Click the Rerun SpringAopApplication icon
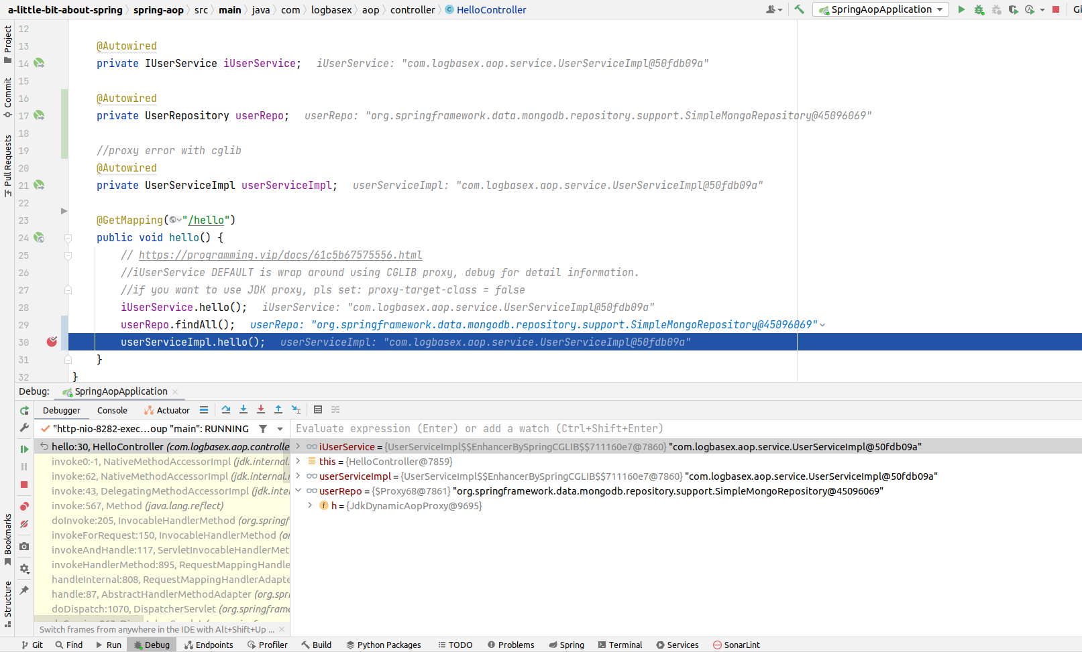Image resolution: width=1082 pixels, height=652 pixels. [x=24, y=411]
